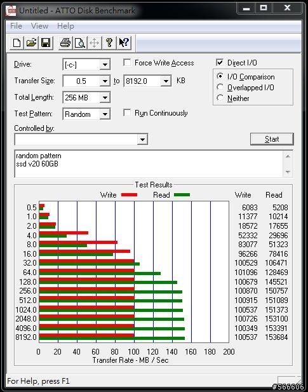Expand the maximum Transfer Size 8192.0 dropdown
Image resolution: width=308 pixels, height=392 pixels.
(166, 81)
